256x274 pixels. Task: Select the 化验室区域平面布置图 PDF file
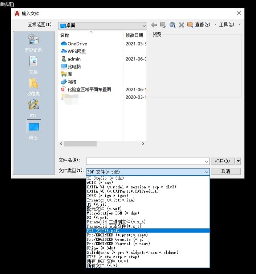[86, 90]
